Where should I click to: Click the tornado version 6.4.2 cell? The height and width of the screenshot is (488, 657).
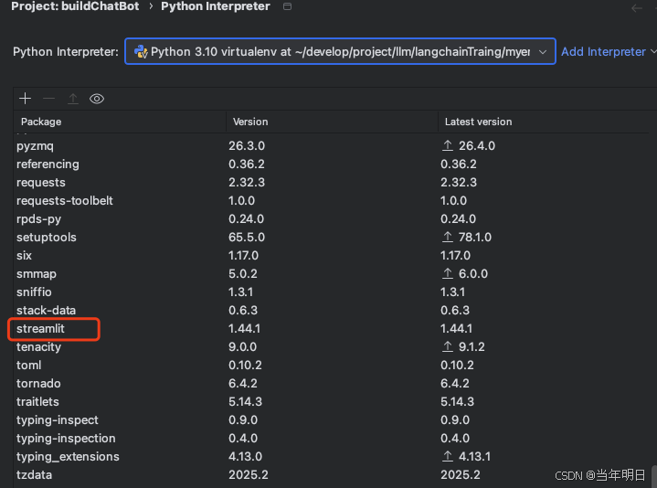pos(243,384)
